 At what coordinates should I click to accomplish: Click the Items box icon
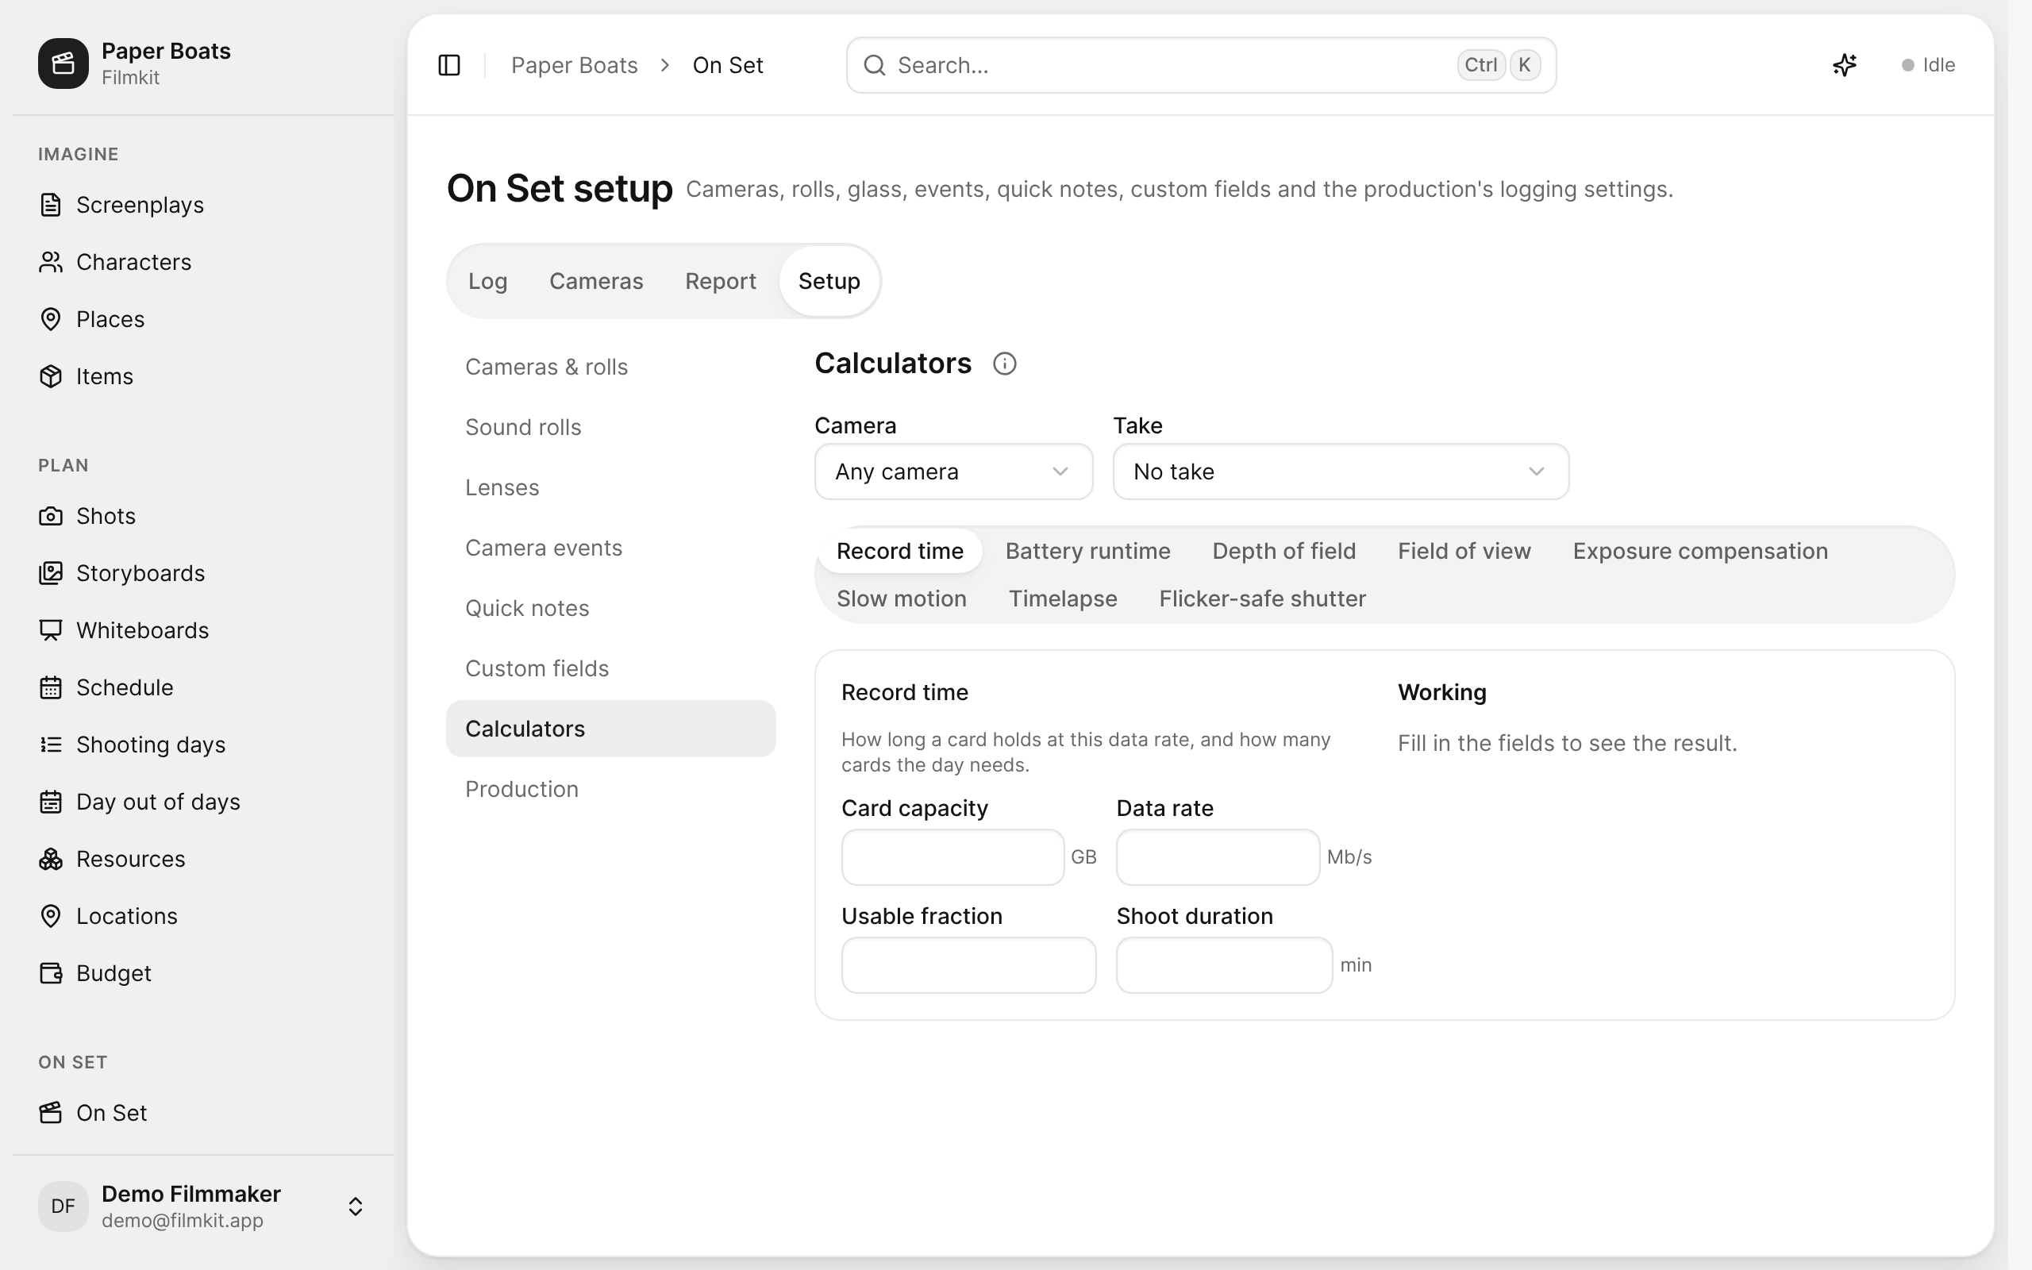pyautogui.click(x=50, y=376)
